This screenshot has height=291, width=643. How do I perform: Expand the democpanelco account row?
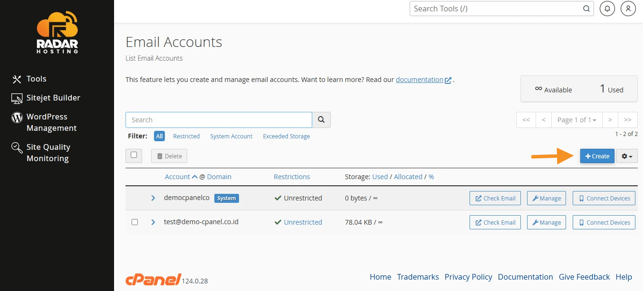coord(153,198)
